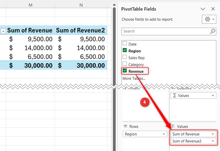Select the 30,000.00 total in column N
The image size is (220, 151).
coord(81,65)
